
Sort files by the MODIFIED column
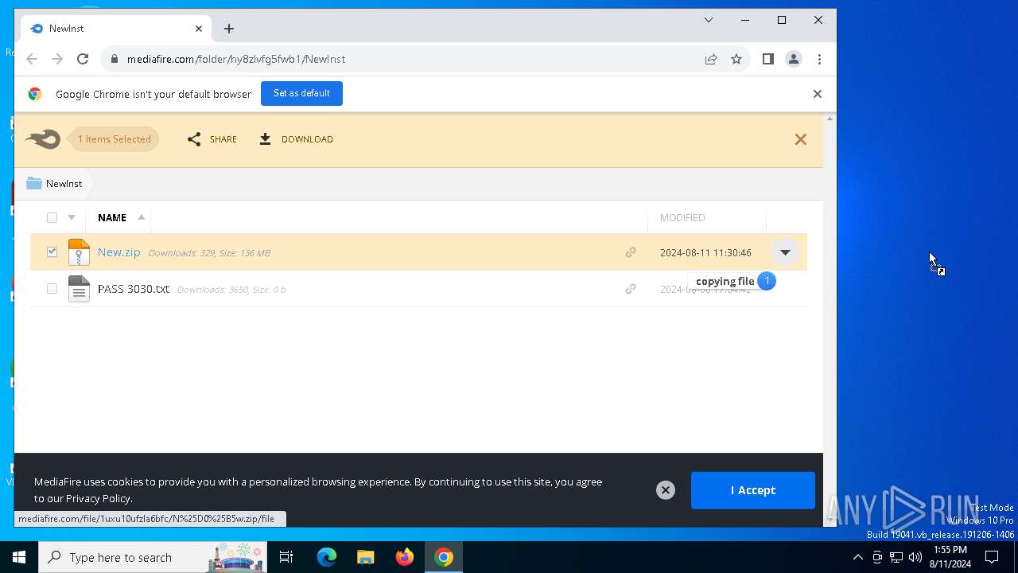tap(682, 217)
